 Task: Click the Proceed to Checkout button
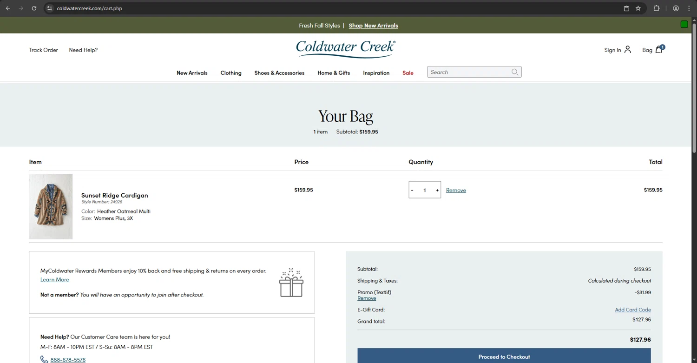(x=504, y=356)
